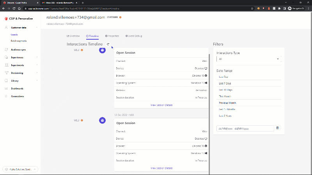The image size is (312, 175).
Task: Collapse the Customer data menu chevron
Action: point(37,27)
